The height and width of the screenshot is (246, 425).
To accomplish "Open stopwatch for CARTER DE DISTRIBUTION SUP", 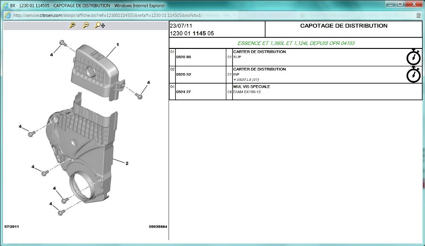I will [413, 57].
